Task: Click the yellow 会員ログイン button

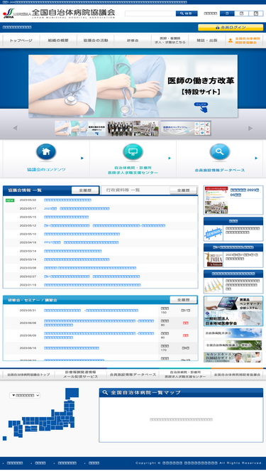Action: tap(231, 28)
